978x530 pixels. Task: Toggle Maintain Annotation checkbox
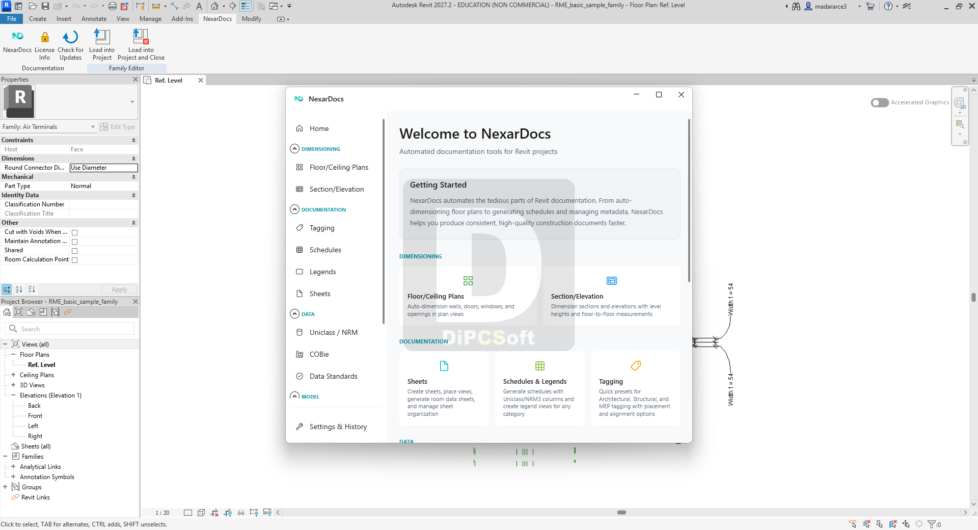(x=74, y=242)
